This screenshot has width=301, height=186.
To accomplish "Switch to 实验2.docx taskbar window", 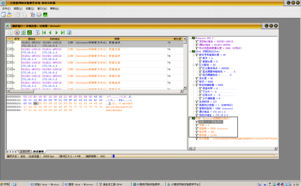I will point(46,184).
